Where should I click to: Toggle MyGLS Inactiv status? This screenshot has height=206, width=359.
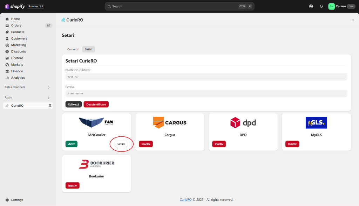(x=292, y=144)
